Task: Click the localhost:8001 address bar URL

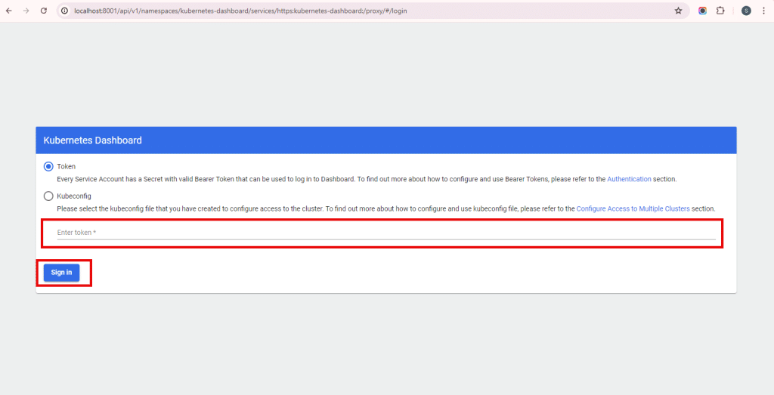Action: coord(240,11)
